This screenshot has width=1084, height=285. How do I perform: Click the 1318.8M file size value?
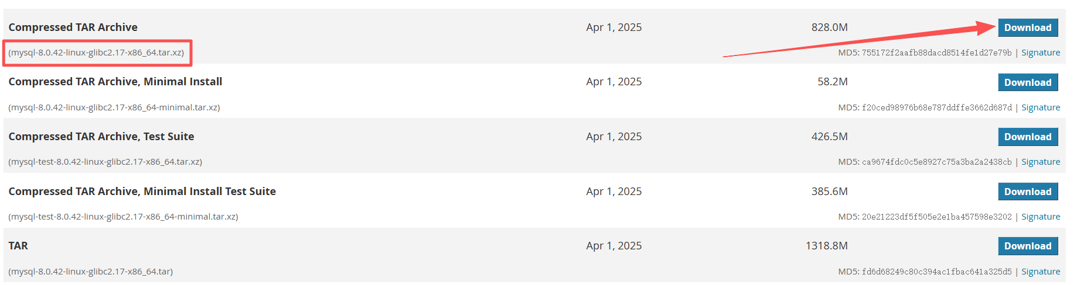[x=826, y=246]
